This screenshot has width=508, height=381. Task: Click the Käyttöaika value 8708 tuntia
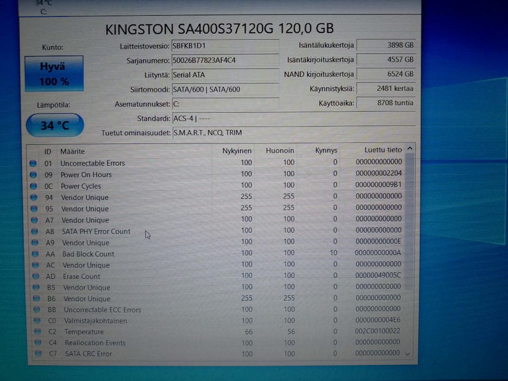(x=386, y=103)
